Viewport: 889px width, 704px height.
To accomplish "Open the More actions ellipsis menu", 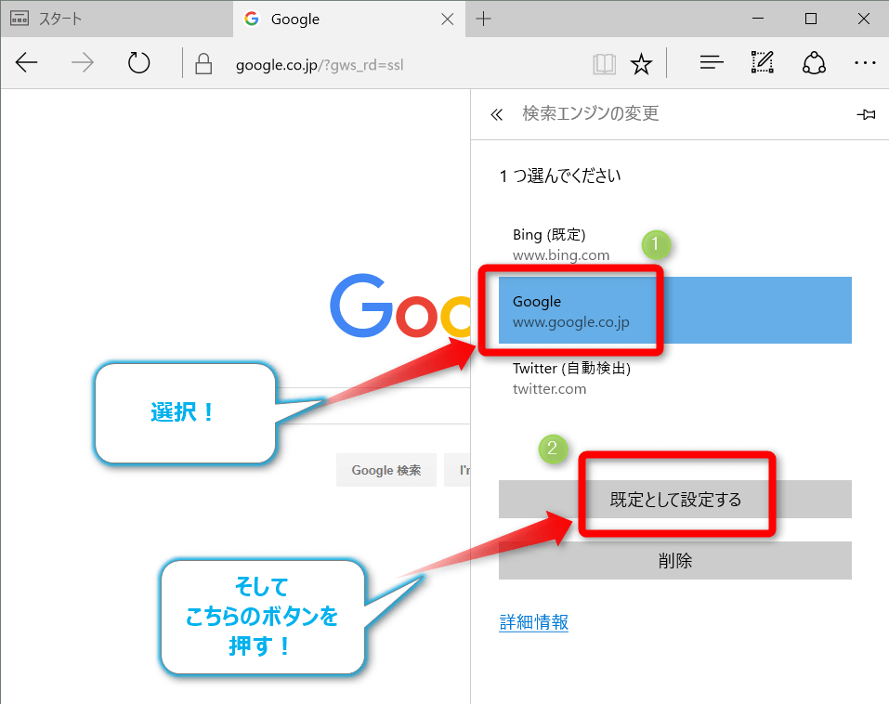I will pos(864,63).
